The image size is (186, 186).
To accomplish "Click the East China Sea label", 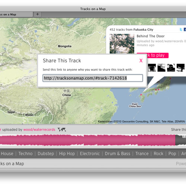I will pyautogui.click(x=135, y=105).
